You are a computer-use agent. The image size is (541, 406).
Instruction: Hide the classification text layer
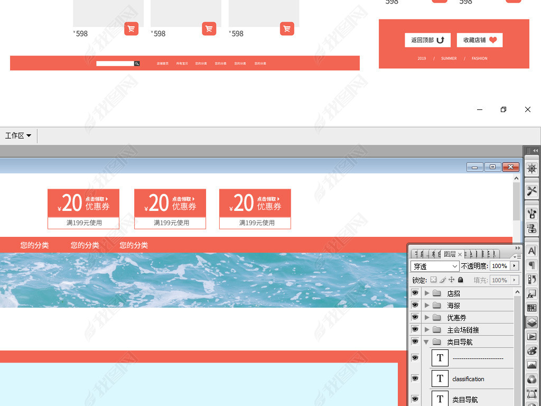pyautogui.click(x=415, y=379)
